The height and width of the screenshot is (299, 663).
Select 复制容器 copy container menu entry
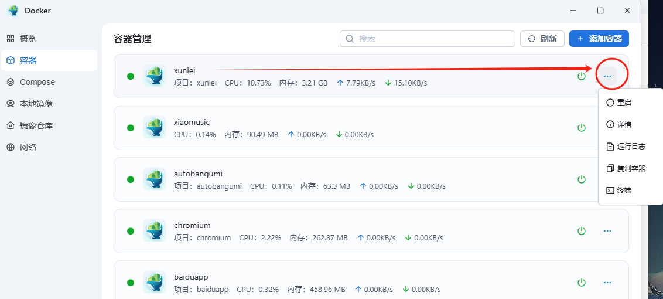pyautogui.click(x=630, y=169)
